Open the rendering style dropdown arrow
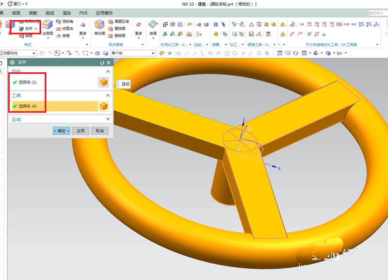The width and height of the screenshot is (388, 280). tap(322, 53)
